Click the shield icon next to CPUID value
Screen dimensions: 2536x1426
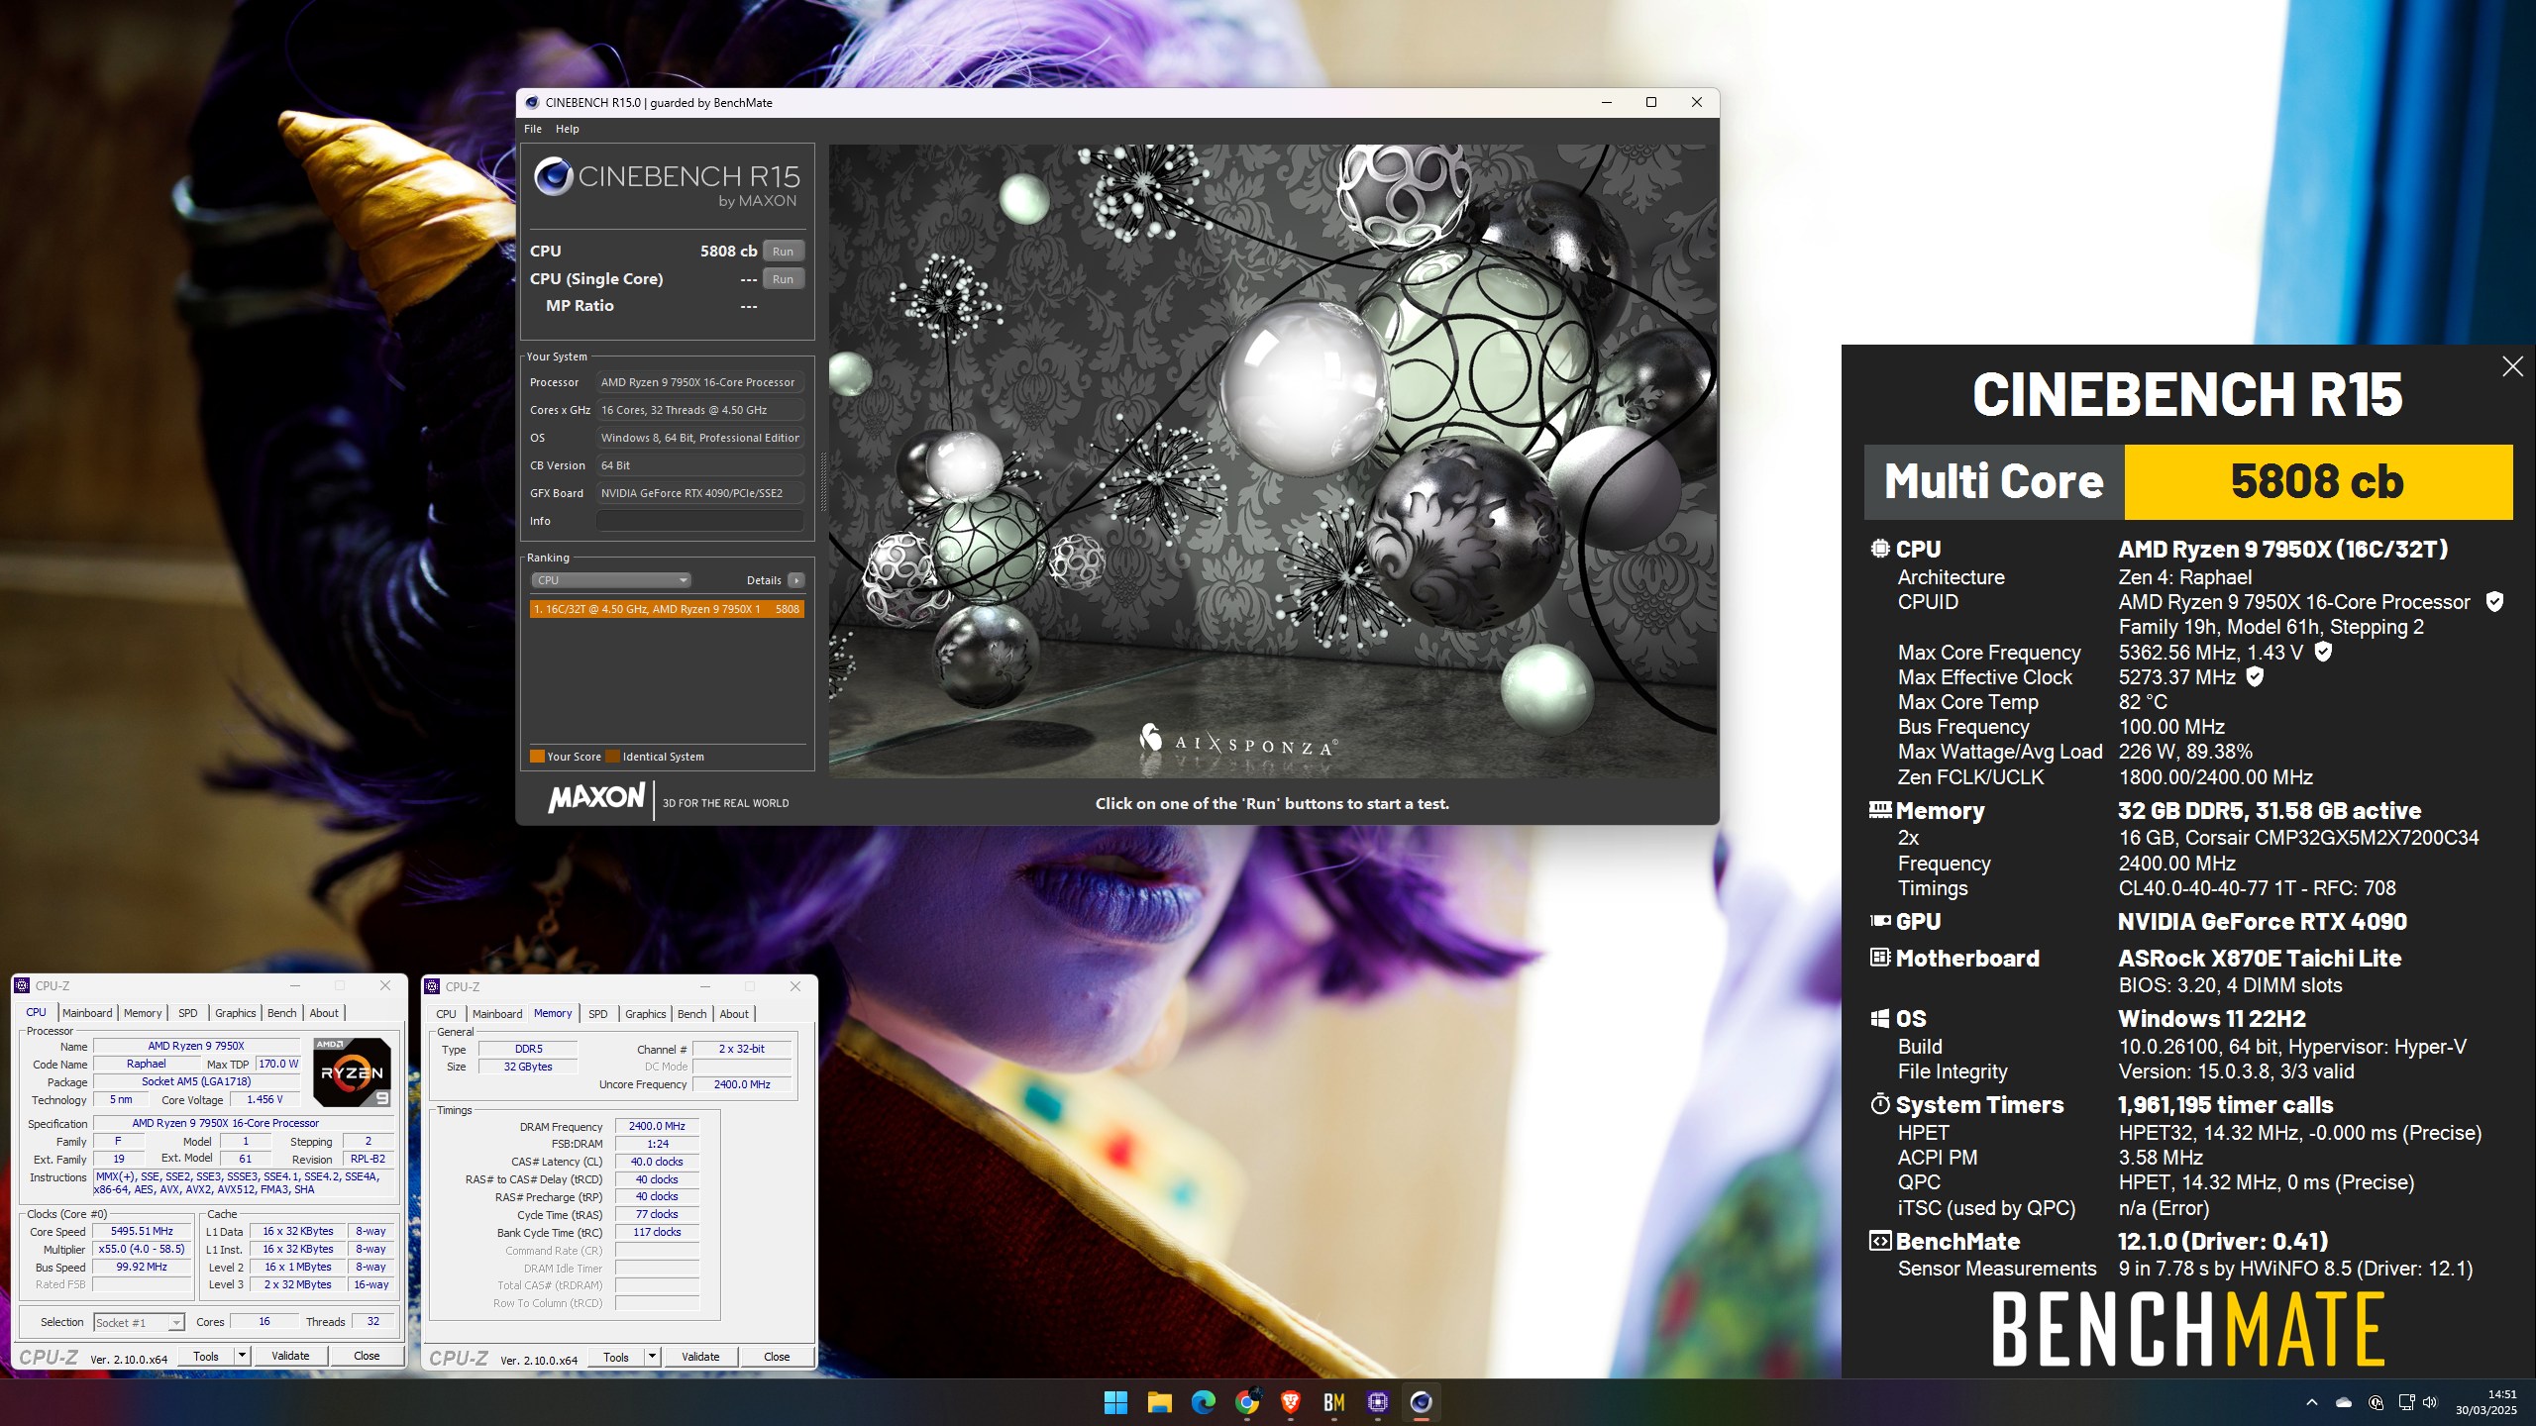point(2495,601)
